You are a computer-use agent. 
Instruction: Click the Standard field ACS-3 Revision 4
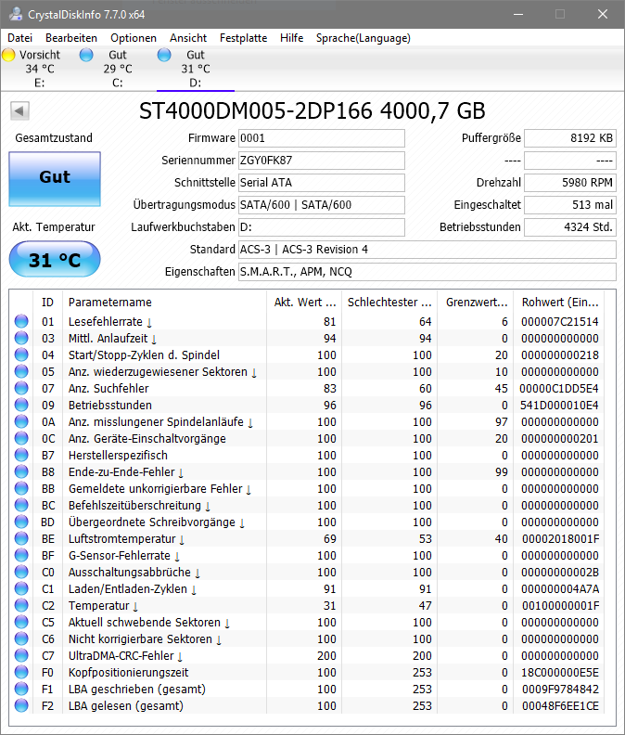427,250
